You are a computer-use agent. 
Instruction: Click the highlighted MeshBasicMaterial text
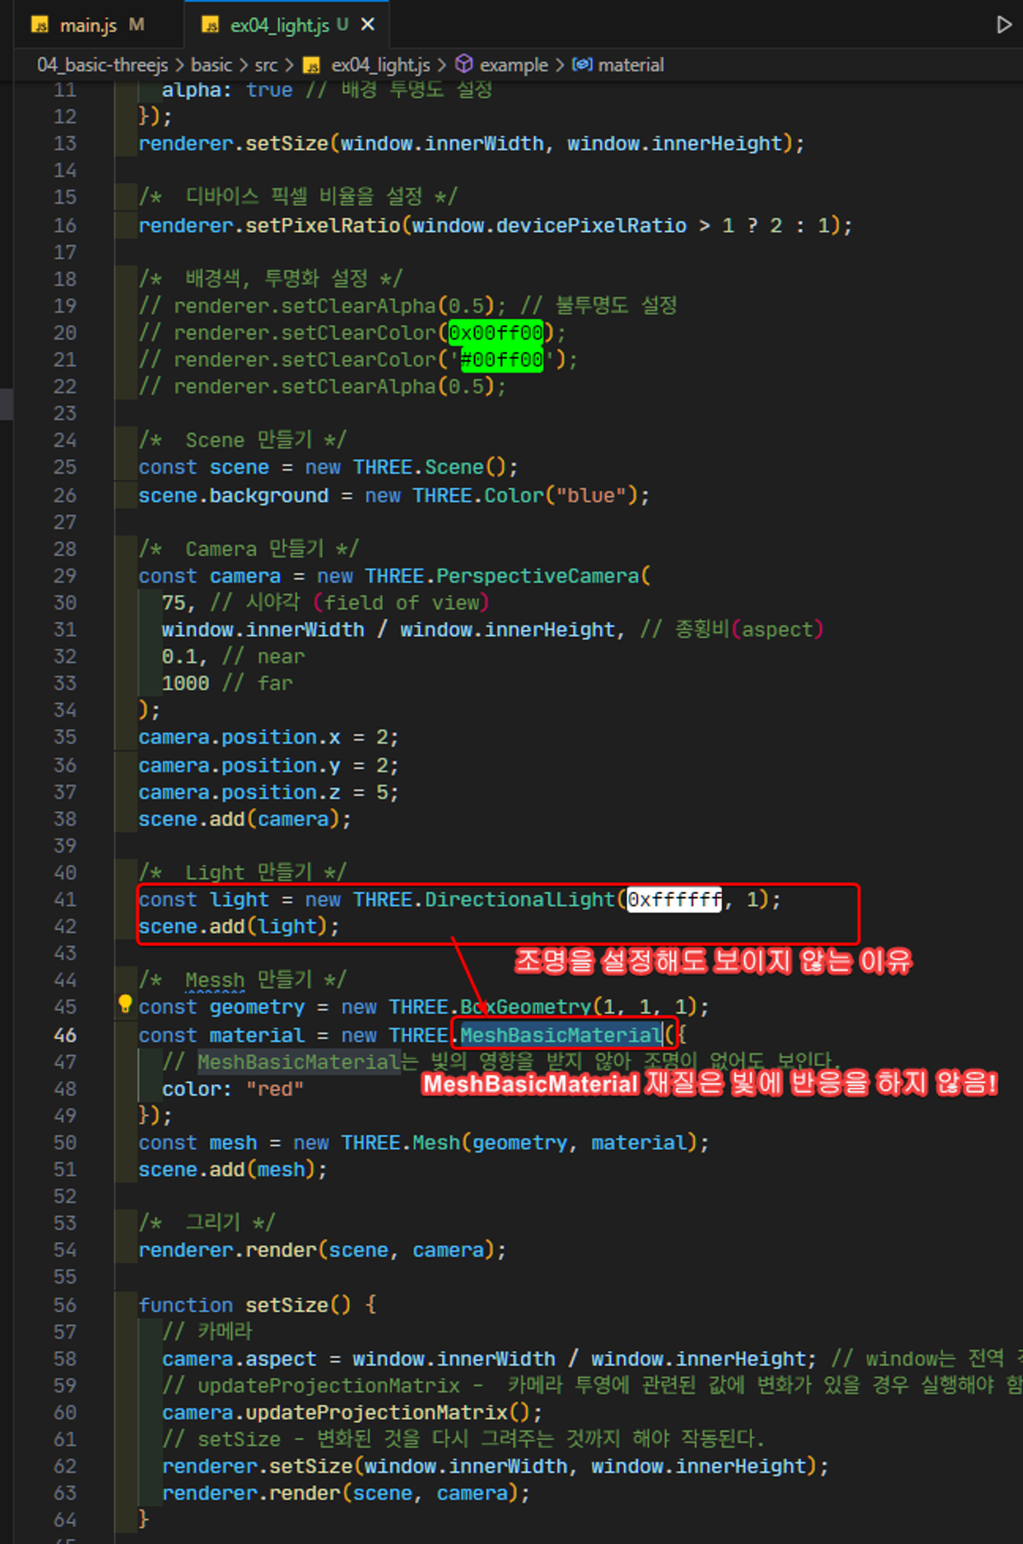coord(561,1035)
